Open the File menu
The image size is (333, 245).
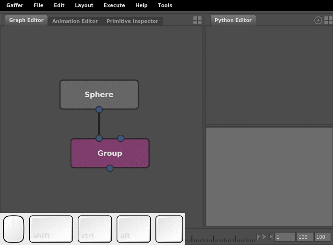click(x=38, y=5)
